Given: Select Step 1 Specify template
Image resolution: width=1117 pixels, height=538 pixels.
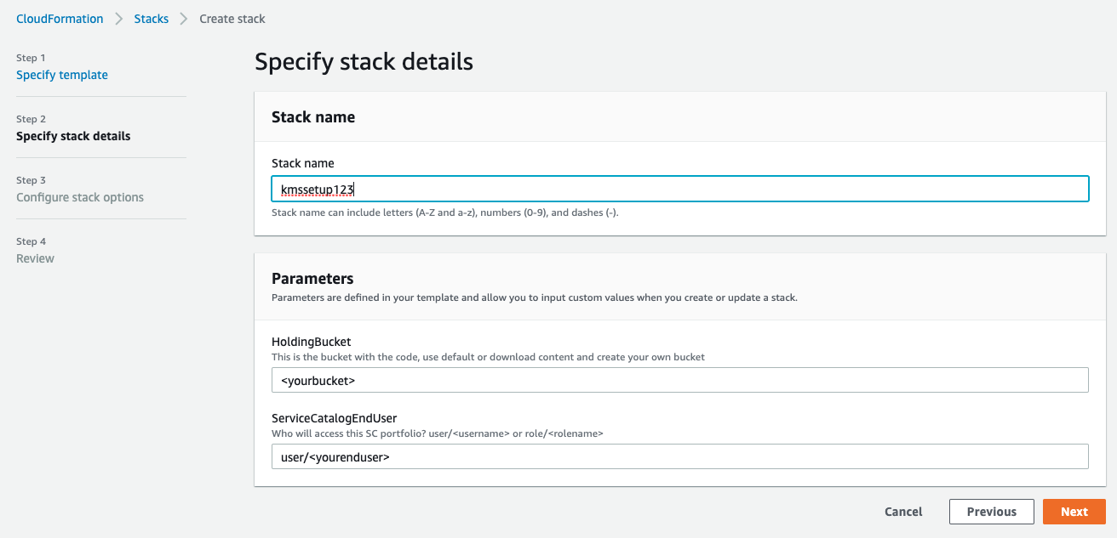Looking at the screenshot, I should point(61,75).
